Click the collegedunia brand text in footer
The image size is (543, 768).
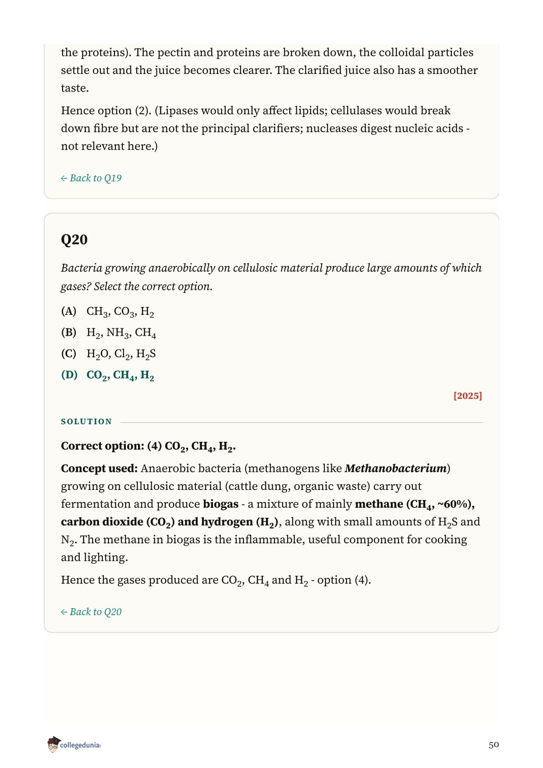click(x=80, y=745)
